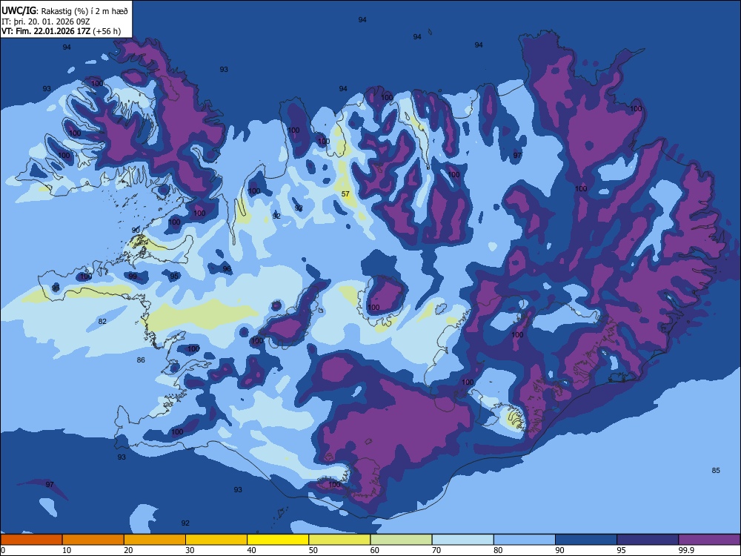Click the valid time line 'VT: Fim. 22.01.2026 17Z (+56 h)'
The image size is (741, 556).
click(x=61, y=31)
